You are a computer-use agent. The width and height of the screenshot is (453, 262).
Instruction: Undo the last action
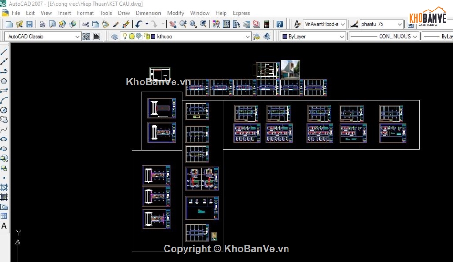(139, 24)
